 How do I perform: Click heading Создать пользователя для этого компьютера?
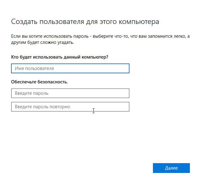tap(85, 22)
